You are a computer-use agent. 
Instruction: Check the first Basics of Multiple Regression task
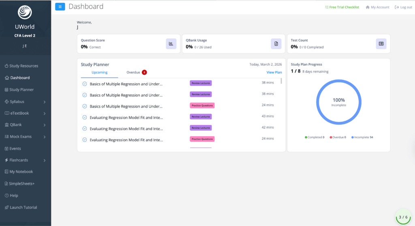(x=85, y=84)
